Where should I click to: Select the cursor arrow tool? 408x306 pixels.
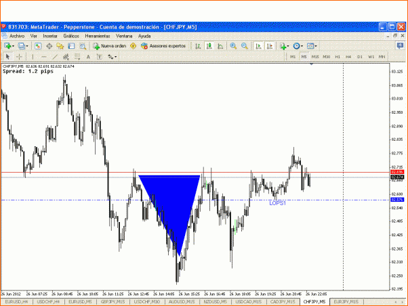click(7, 57)
